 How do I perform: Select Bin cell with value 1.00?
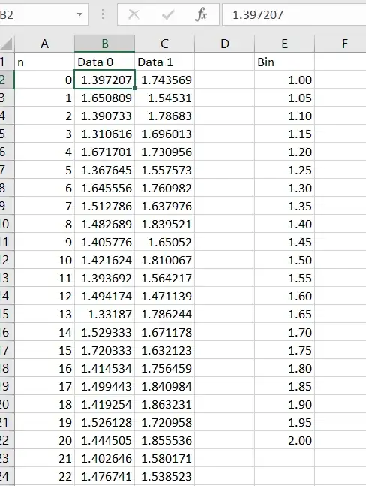click(285, 80)
